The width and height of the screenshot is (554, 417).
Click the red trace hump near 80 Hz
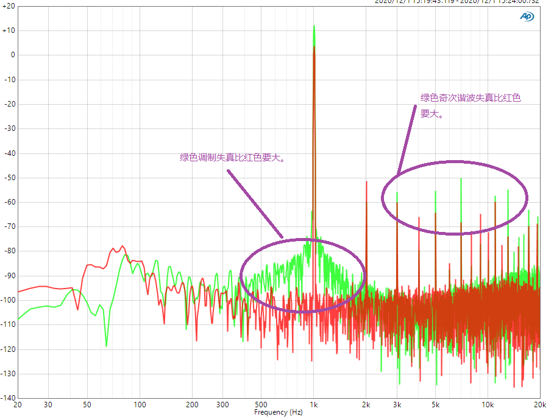click(x=123, y=247)
